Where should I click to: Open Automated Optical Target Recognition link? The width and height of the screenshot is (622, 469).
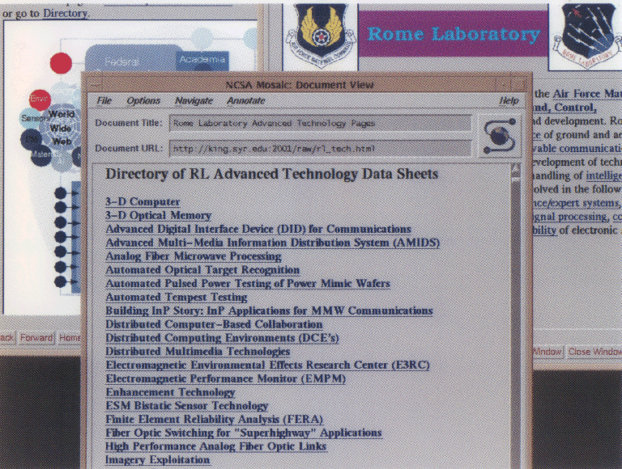pos(202,270)
